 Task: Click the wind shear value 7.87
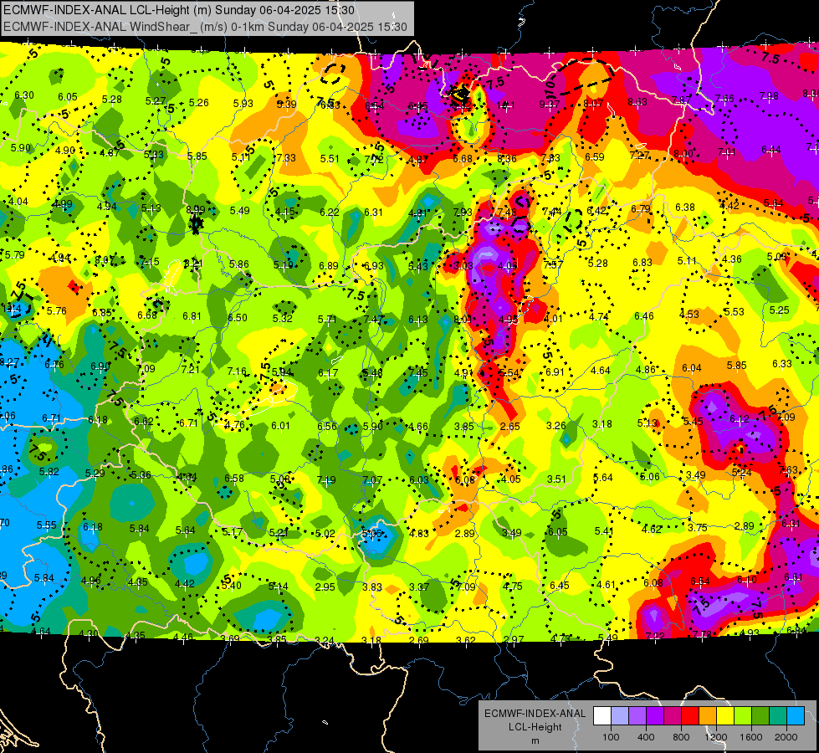tap(682, 100)
